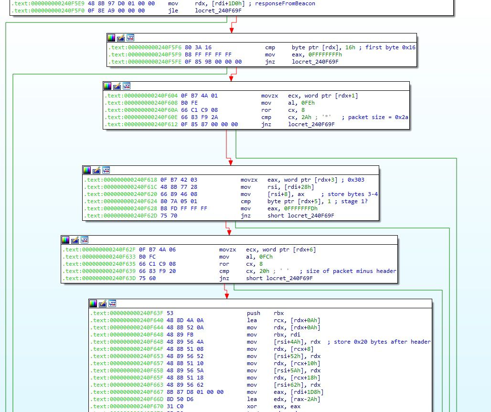Click pencil icon on 'size of packet minus header' block
The image size is (491, 412).
tap(75, 240)
